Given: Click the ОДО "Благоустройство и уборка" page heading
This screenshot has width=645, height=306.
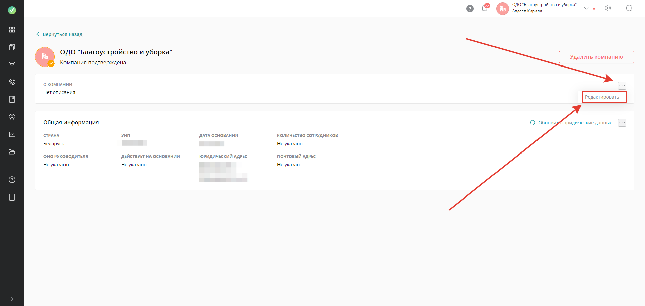Looking at the screenshot, I should pyautogui.click(x=116, y=52).
